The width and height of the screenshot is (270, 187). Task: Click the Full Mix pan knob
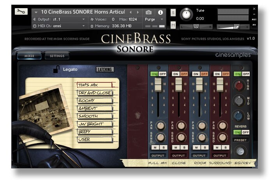[x=161, y=126]
